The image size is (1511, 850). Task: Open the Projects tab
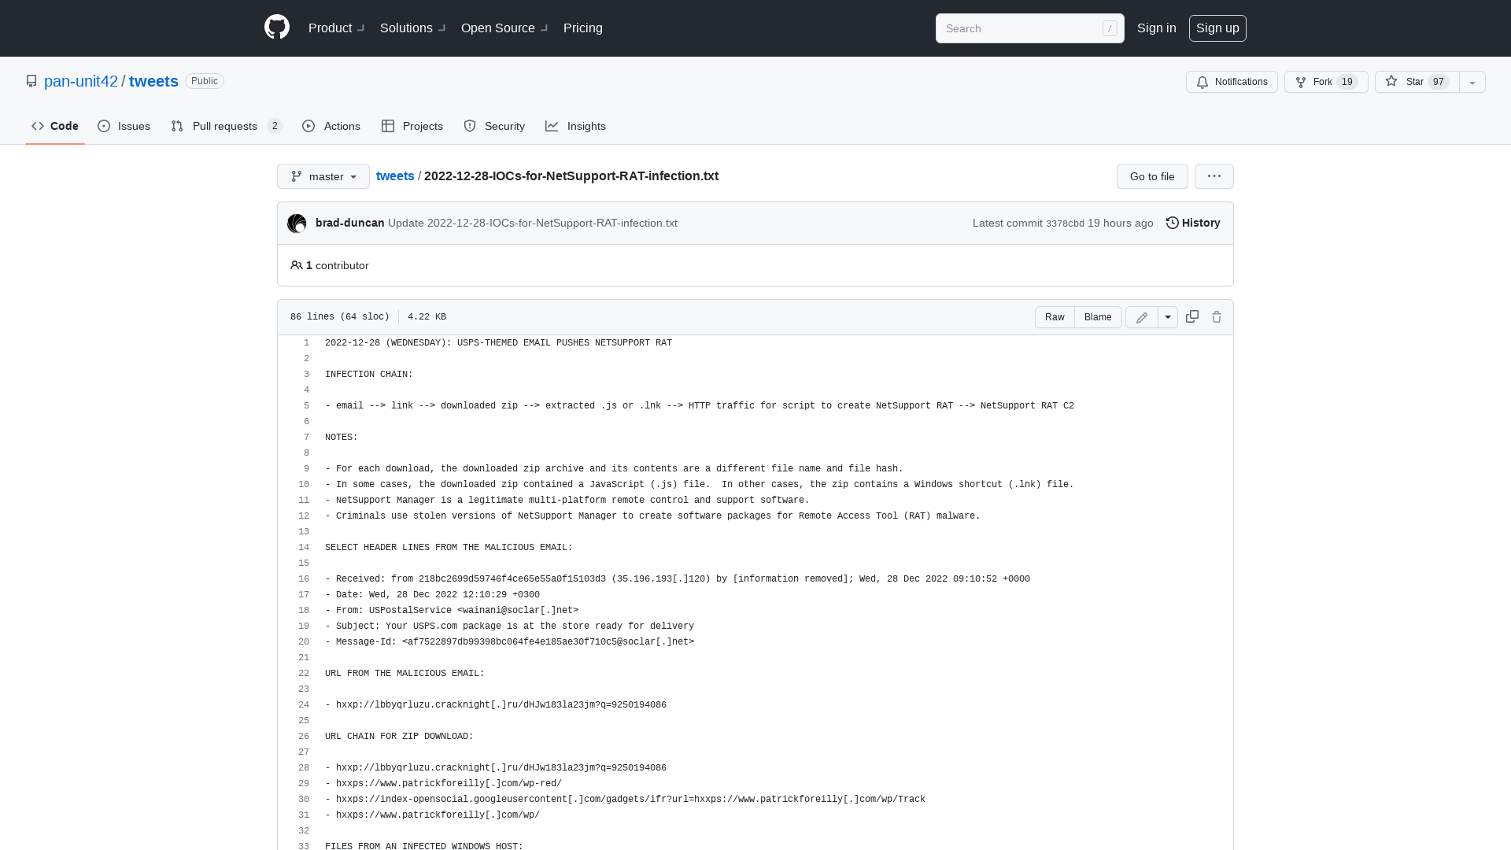412,126
